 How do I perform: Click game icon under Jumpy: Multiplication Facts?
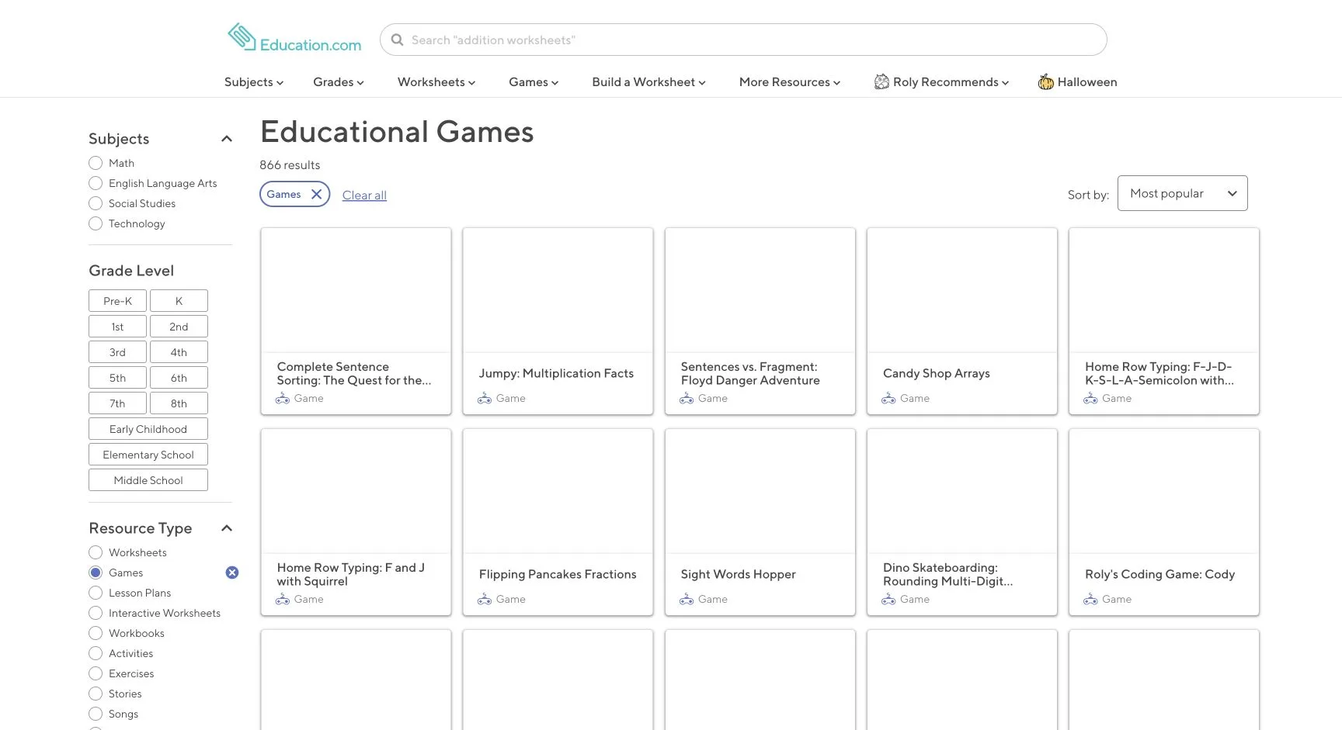[x=485, y=398]
